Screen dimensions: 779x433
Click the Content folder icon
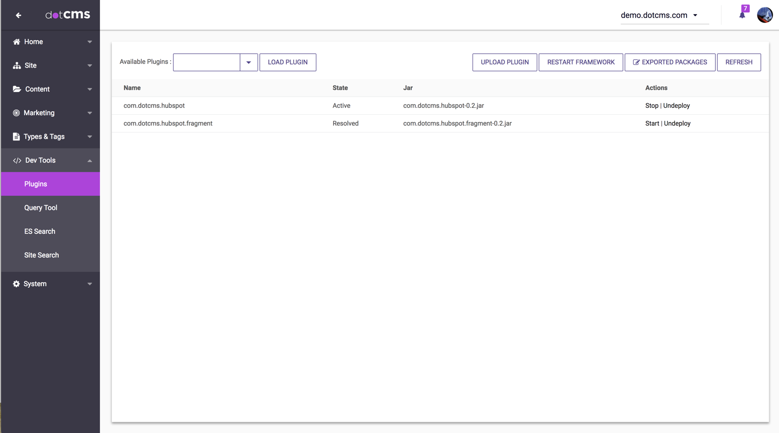coord(17,89)
